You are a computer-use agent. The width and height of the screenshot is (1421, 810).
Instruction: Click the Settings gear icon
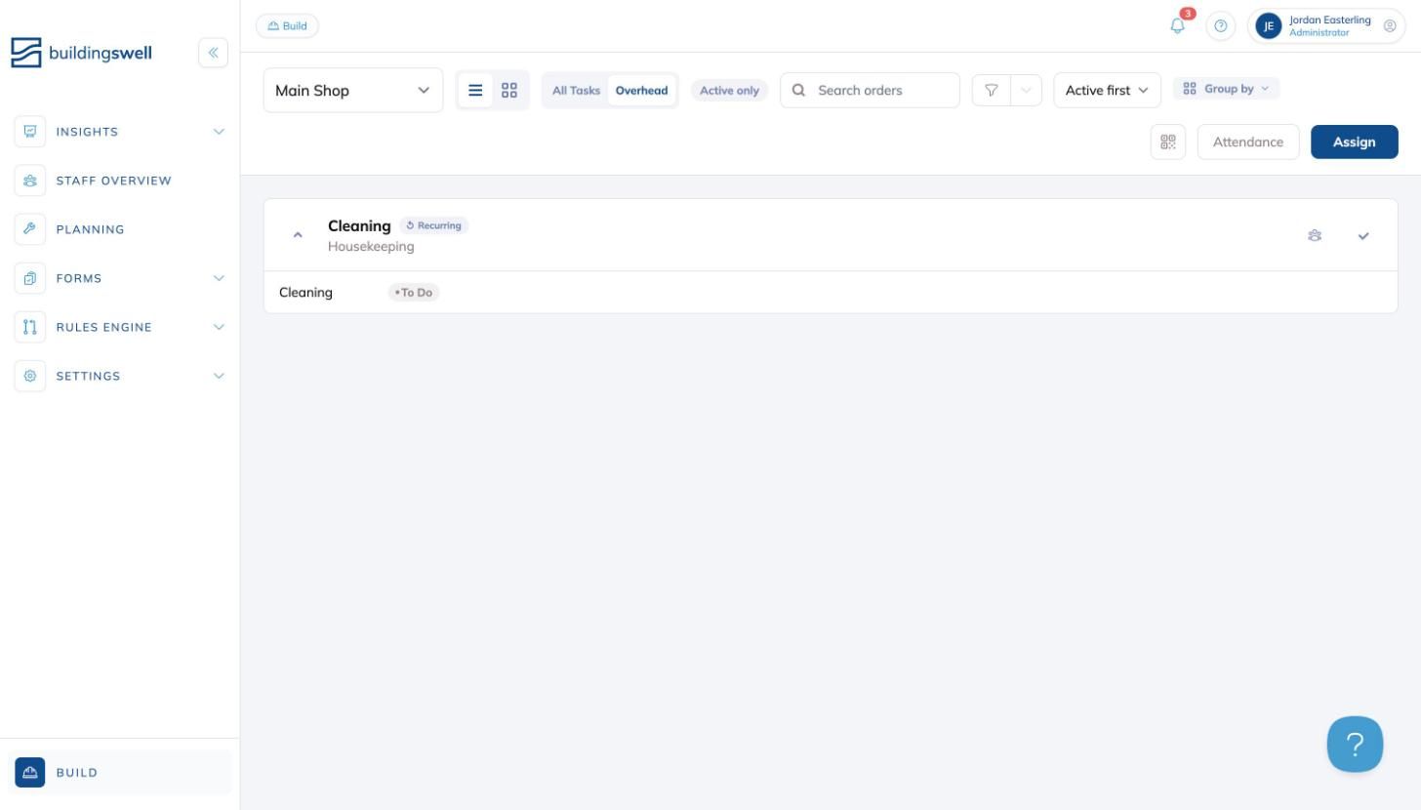point(30,376)
